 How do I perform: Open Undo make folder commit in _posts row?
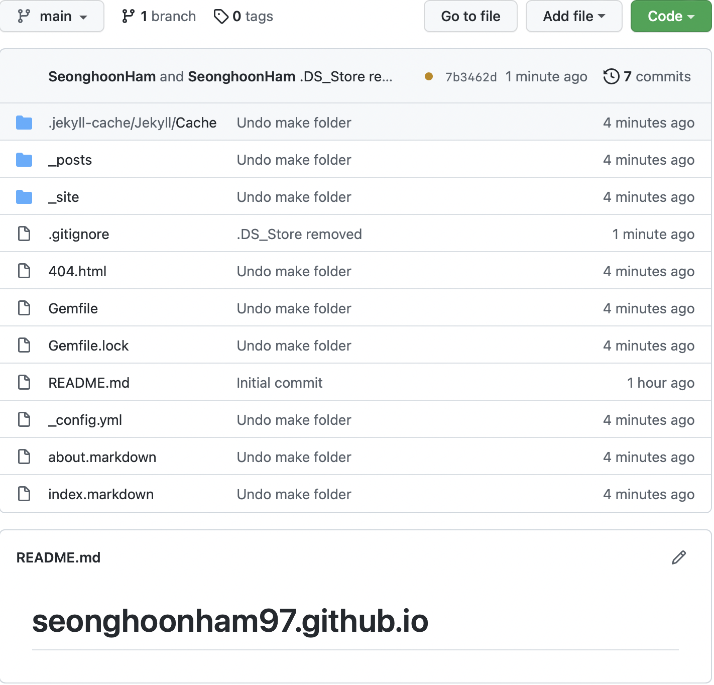point(294,160)
